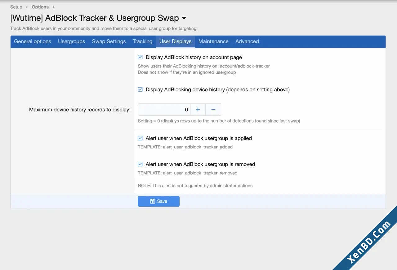Focus the device history records number field
397x270 pixels.
point(164,109)
